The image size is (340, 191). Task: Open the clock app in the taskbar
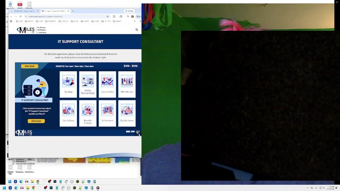tap(69, 188)
